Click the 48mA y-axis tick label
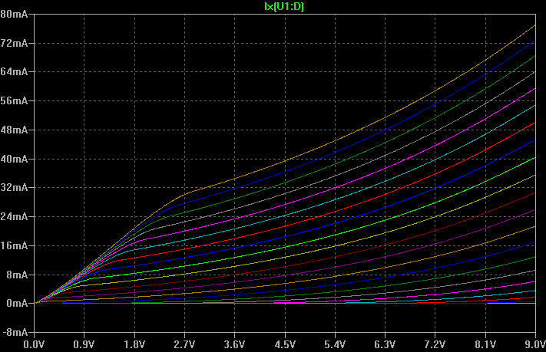The height and width of the screenshot is (352, 546). pos(15,130)
